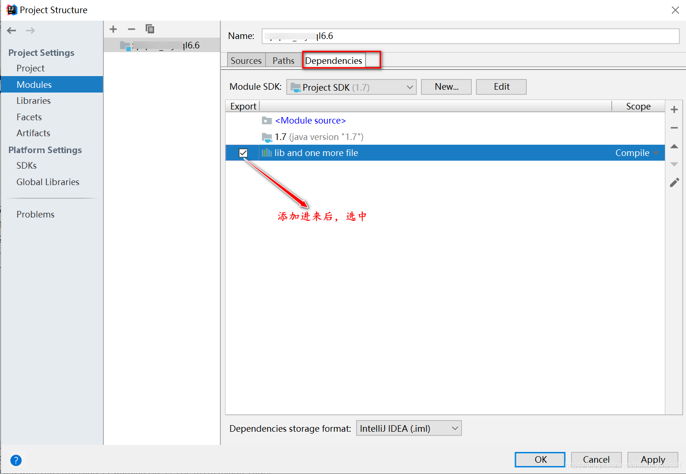686x474 pixels.
Task: Go back using the left arrow icon
Action: pyautogui.click(x=12, y=31)
